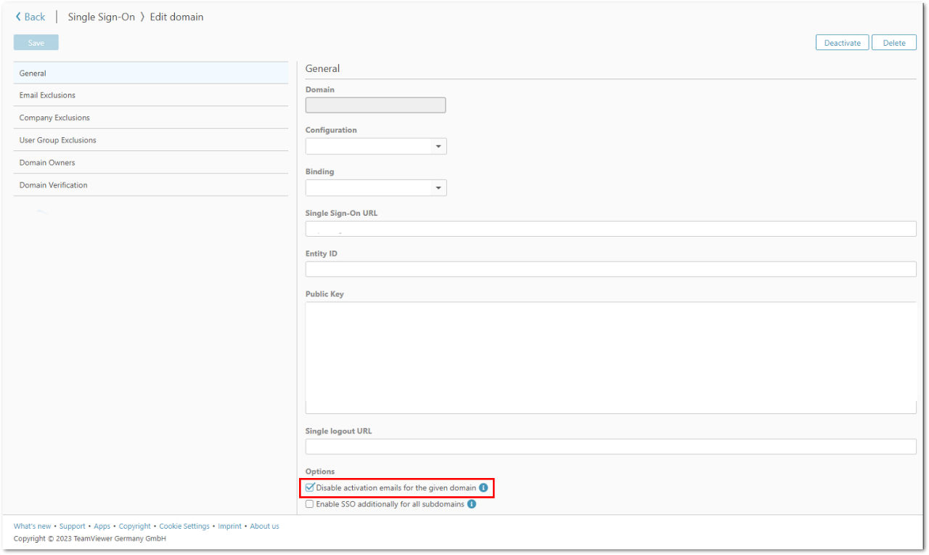Click the info icon beside Disable activation emails
This screenshot has height=555, width=929.
click(483, 488)
